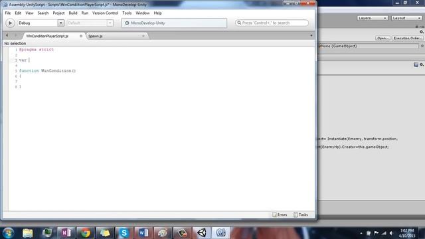Open Google Chrome from the taskbar
Viewport: 425px width, 239px height.
click(86, 233)
